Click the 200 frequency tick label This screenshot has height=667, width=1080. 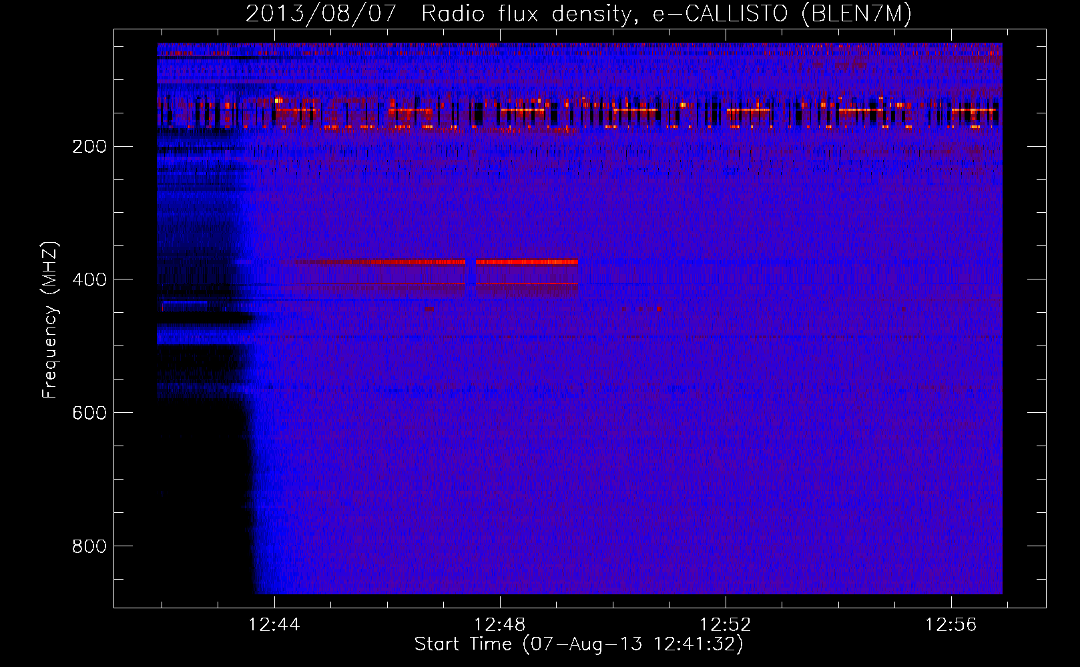[x=89, y=146]
